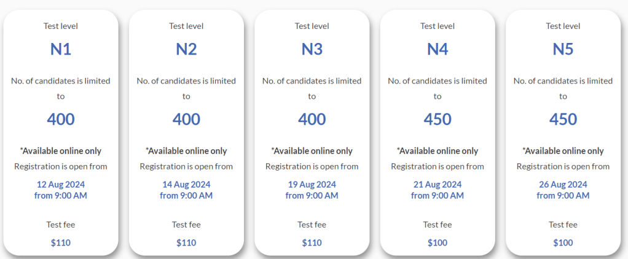This screenshot has height=259, width=628.
Task: Click the N2 test level heading
Action: 186,50
